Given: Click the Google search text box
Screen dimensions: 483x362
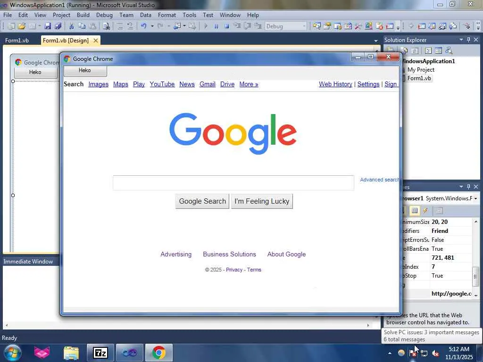Looking at the screenshot, I should (x=233, y=183).
